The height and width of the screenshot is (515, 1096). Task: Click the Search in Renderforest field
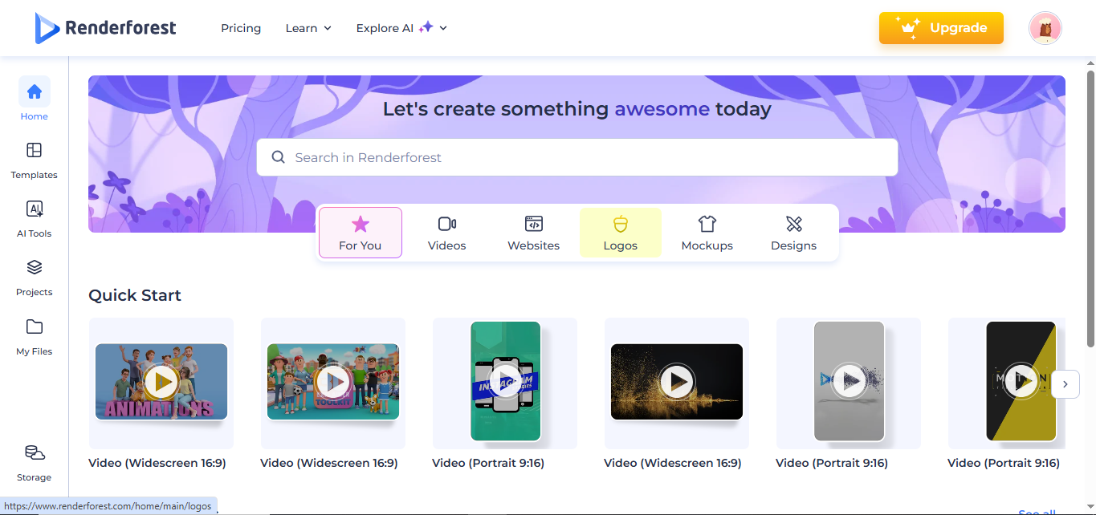(x=577, y=157)
